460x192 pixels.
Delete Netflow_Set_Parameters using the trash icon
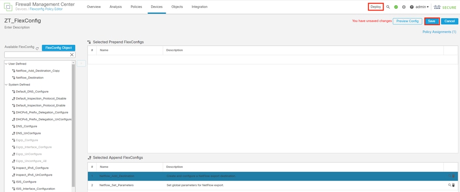click(x=453, y=185)
